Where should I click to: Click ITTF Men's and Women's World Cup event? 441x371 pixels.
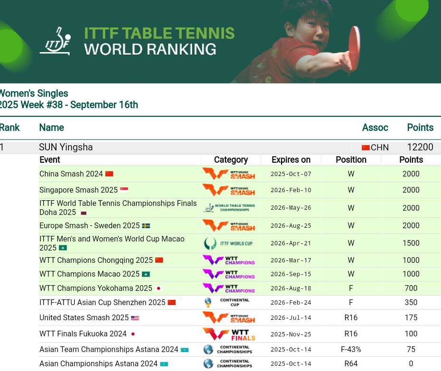click(112, 243)
